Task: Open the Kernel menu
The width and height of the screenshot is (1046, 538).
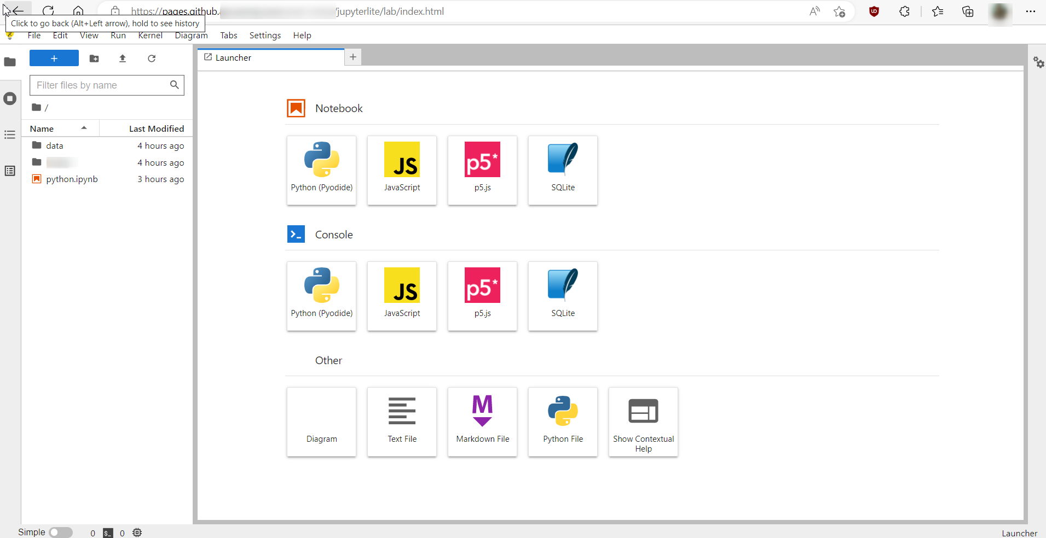Action: click(x=151, y=36)
